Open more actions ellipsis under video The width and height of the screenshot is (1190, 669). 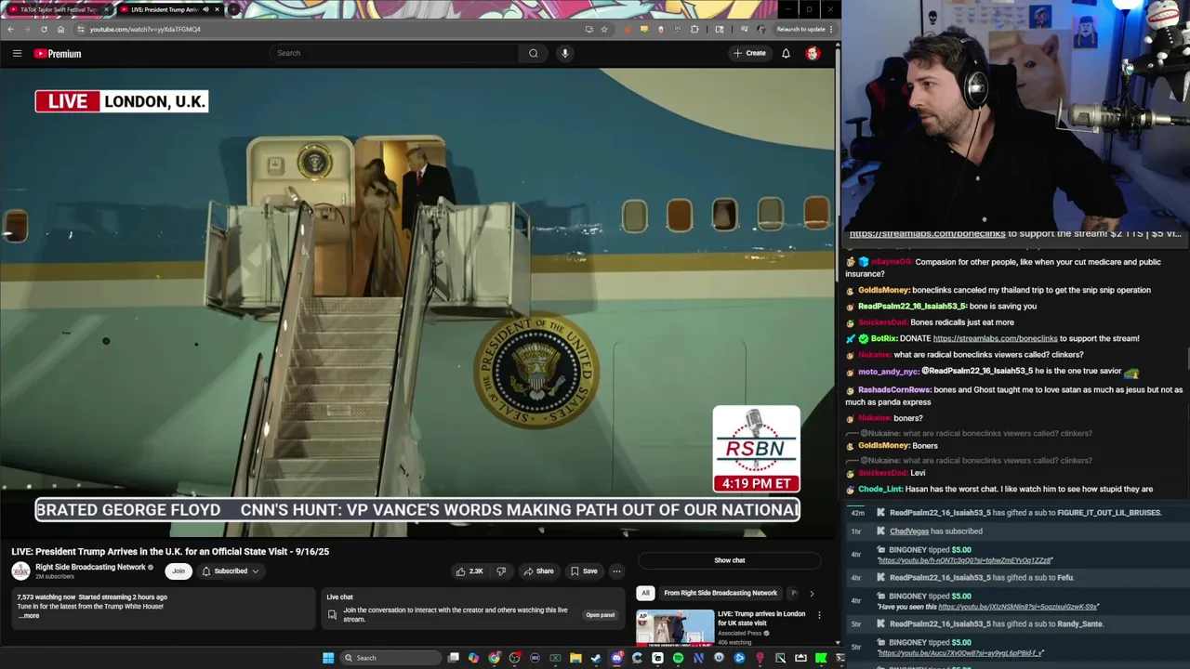(x=616, y=571)
